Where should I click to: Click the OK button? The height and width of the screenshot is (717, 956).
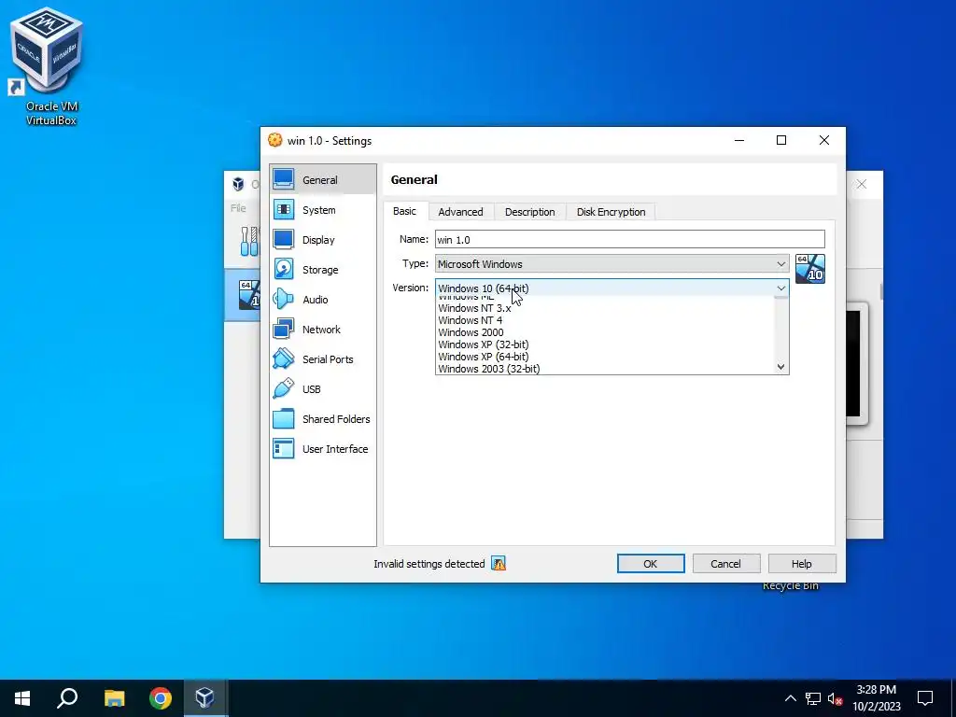pyautogui.click(x=651, y=563)
